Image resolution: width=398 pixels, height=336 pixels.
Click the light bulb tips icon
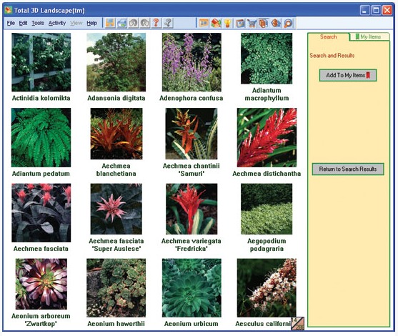point(228,23)
